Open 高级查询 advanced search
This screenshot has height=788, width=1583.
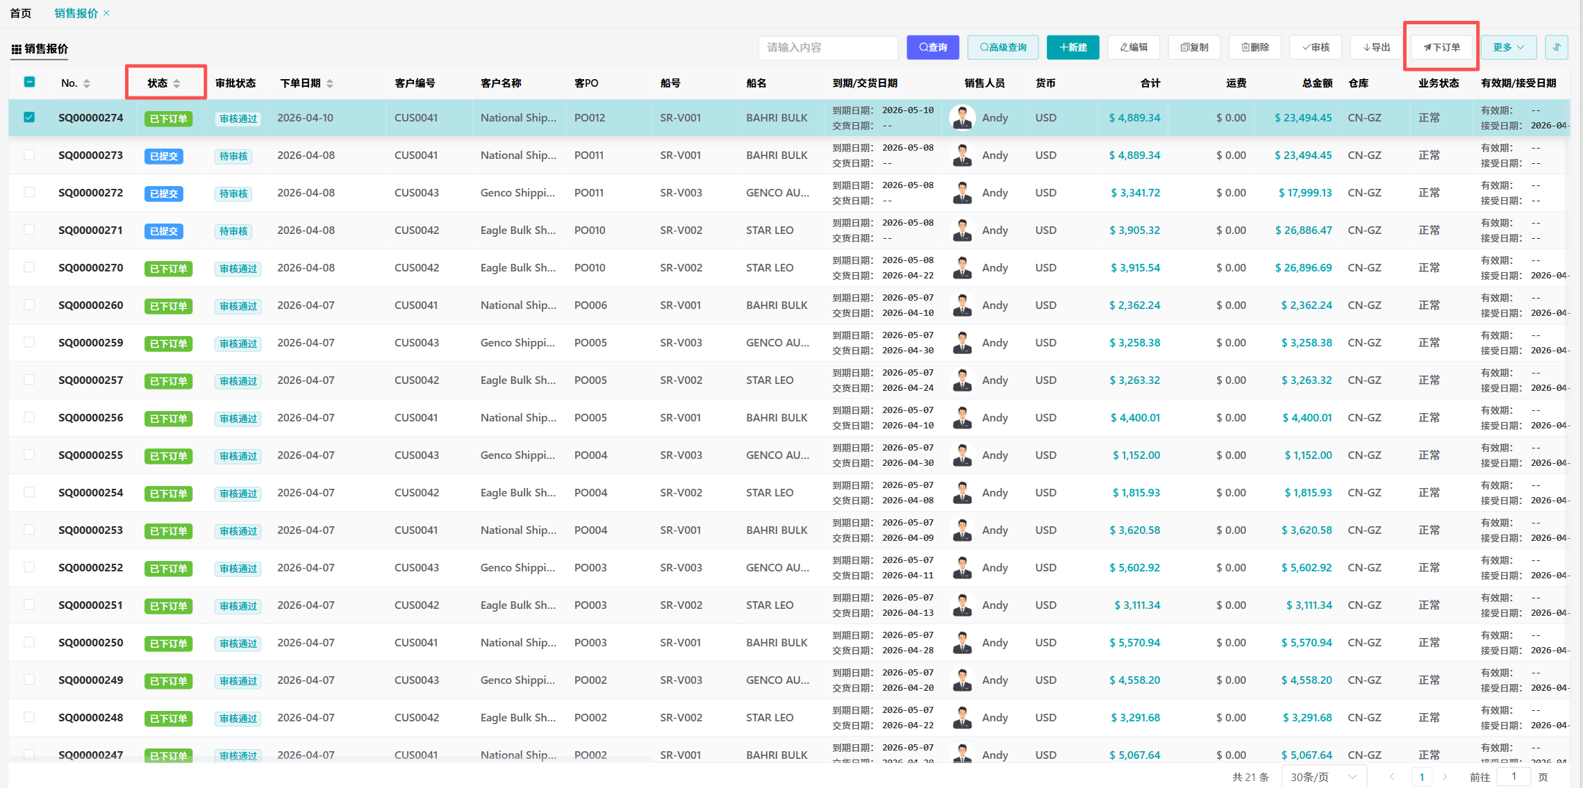tap(1002, 47)
